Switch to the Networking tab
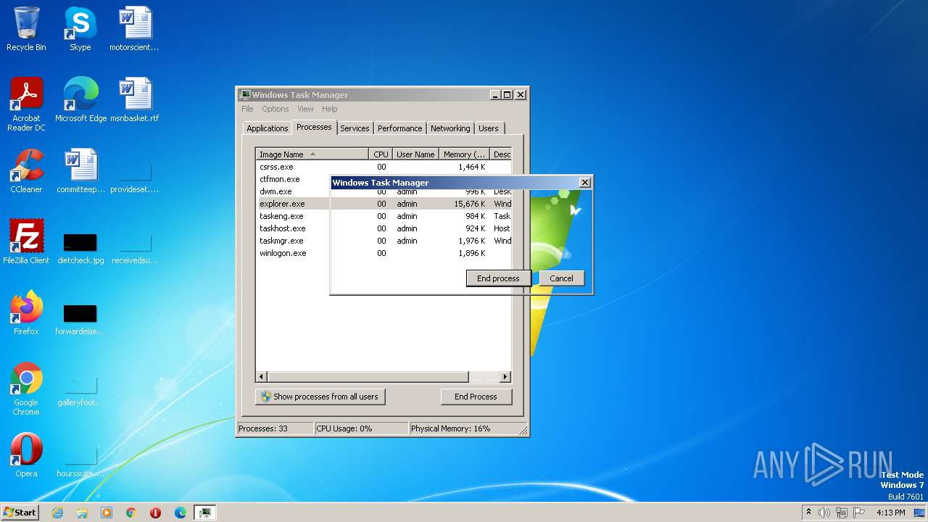The image size is (928, 522). coord(450,128)
